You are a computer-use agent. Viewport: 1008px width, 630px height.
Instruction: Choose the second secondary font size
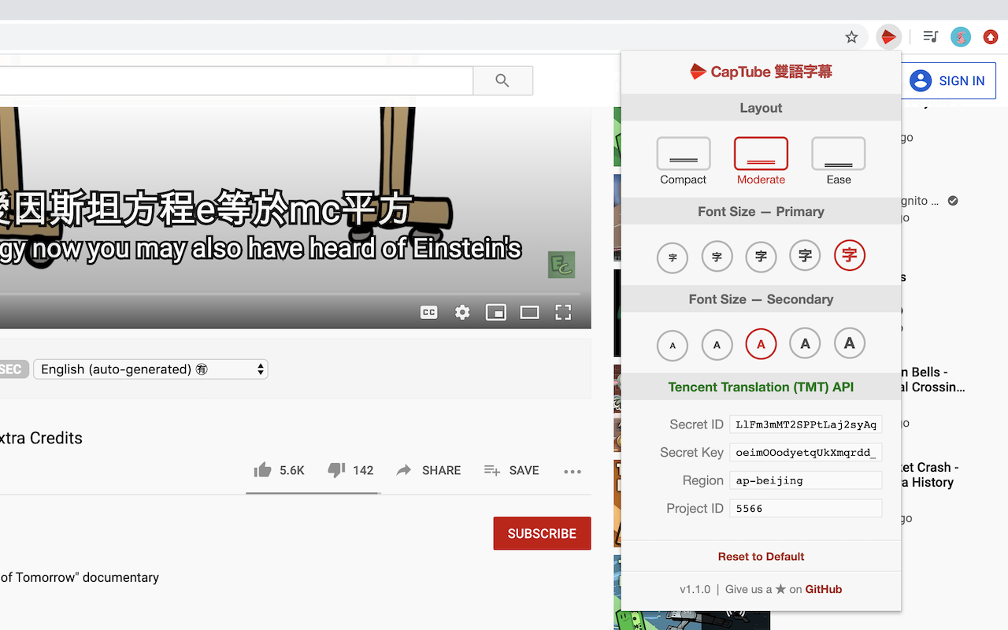tap(717, 345)
